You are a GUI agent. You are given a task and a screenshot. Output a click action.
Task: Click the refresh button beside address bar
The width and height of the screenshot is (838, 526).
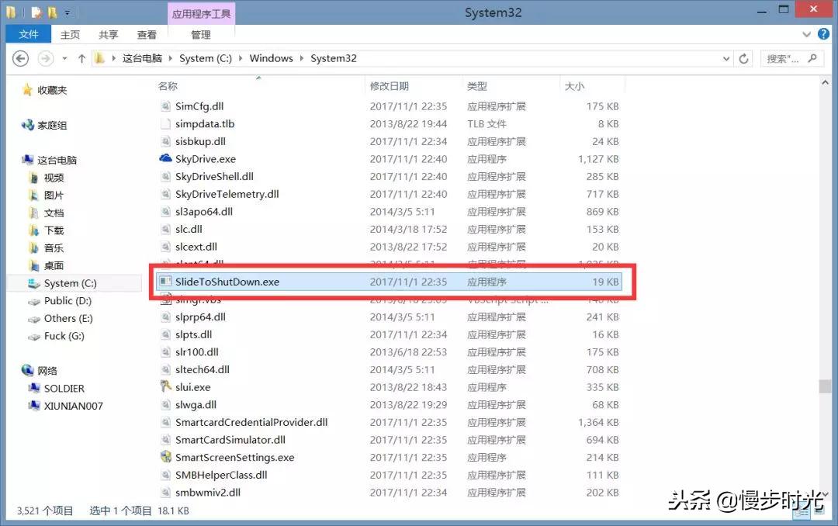tap(744, 59)
